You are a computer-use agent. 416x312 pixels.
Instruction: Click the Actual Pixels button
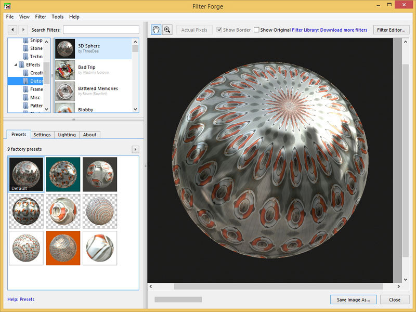tap(194, 30)
